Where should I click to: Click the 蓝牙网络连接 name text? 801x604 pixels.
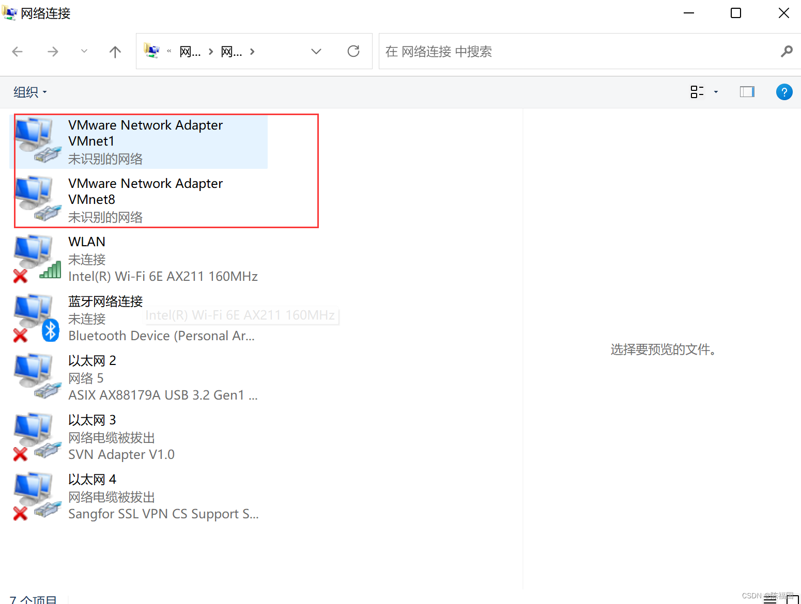[x=105, y=301]
